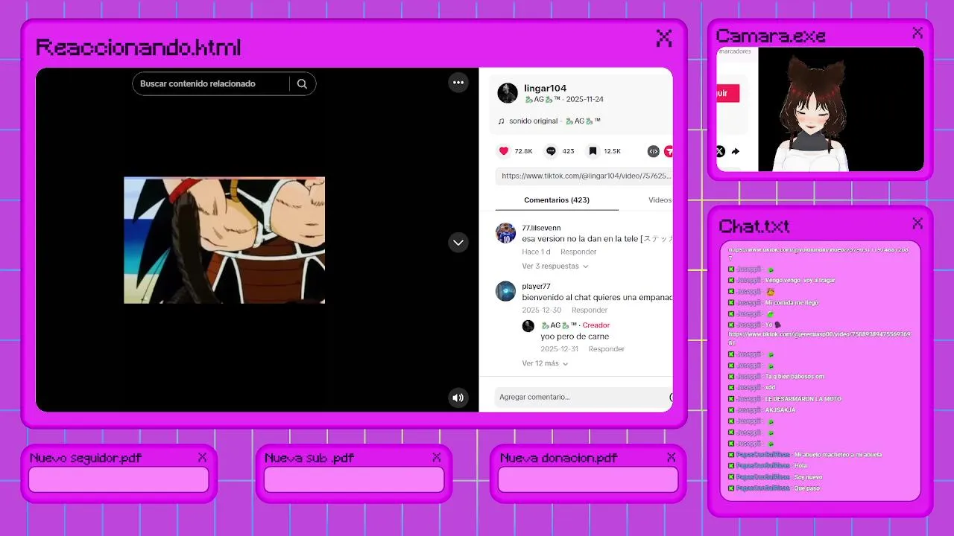The image size is (954, 536).
Task: Like the video with the heart icon
Action: pos(504,151)
